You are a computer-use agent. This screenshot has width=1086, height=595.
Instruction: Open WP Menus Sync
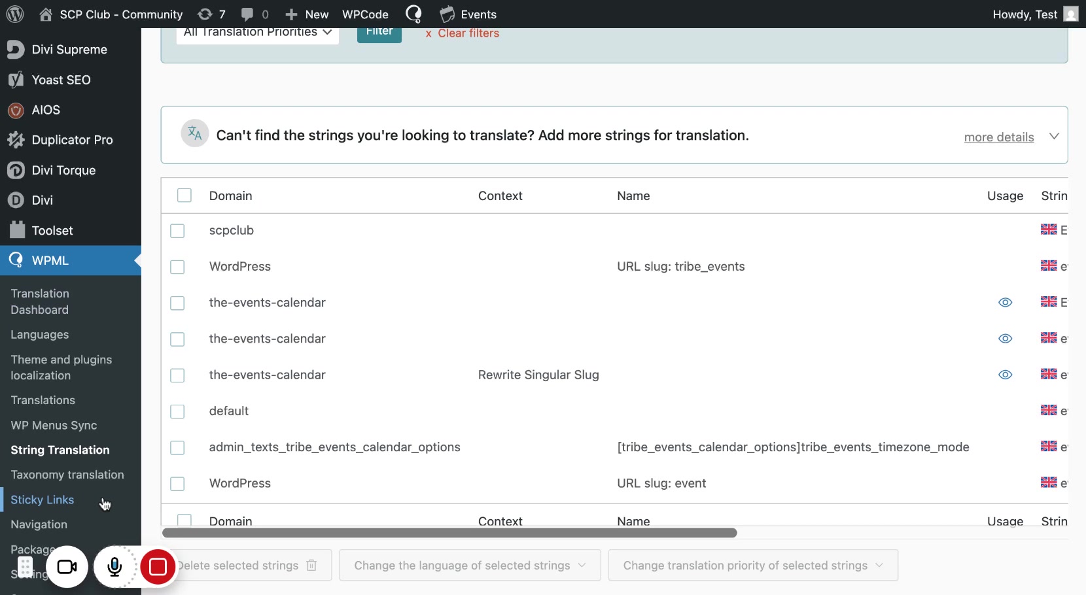pyautogui.click(x=54, y=425)
